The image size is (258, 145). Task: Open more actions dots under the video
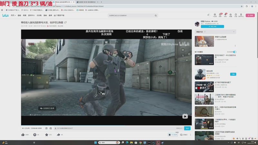click(191, 135)
